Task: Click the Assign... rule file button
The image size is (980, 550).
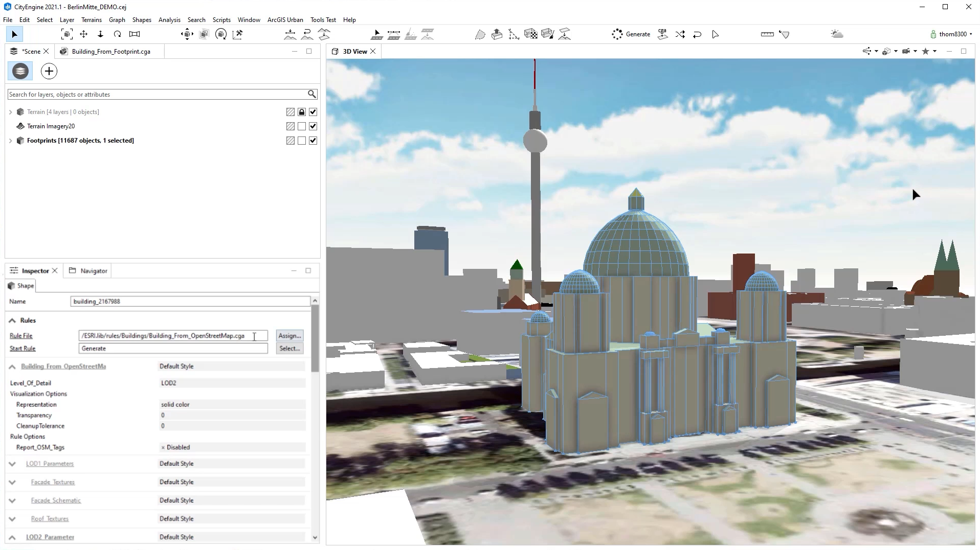Action: point(289,336)
